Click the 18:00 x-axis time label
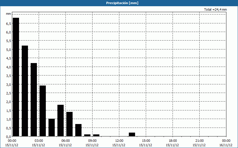238x148 pixels. [x=173, y=141]
